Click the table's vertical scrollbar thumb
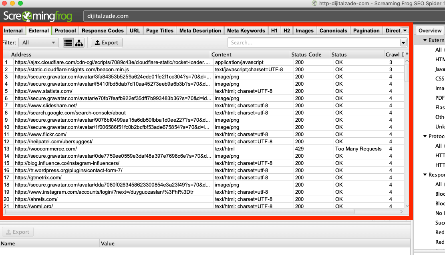445x255 pixels. (407, 73)
